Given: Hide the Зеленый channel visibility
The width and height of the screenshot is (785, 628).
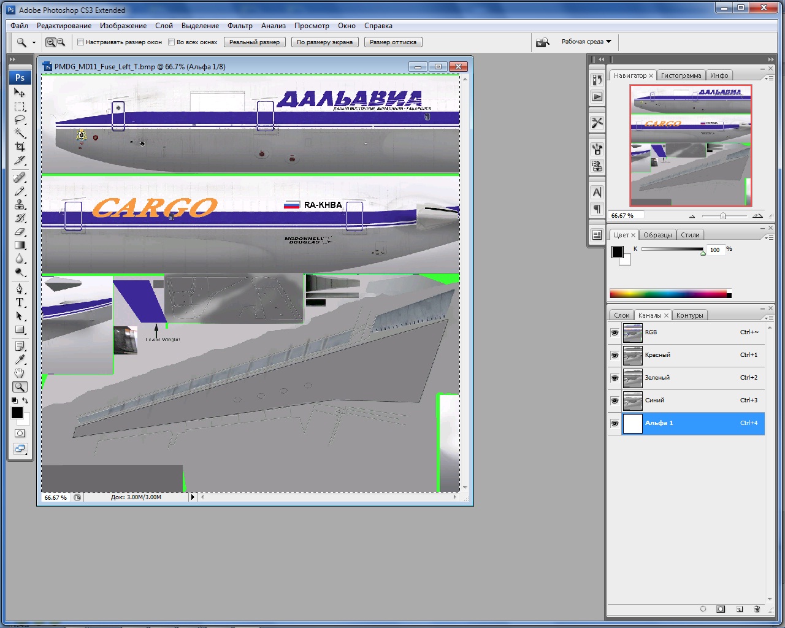Looking at the screenshot, I should tap(615, 378).
